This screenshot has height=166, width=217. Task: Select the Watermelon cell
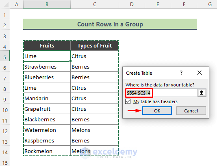[x=47, y=130]
